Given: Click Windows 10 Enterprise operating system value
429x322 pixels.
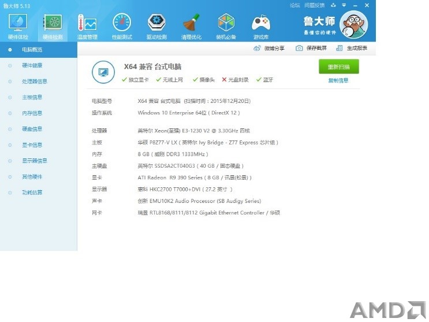Looking at the screenshot, I should pyautogui.click(x=189, y=113).
